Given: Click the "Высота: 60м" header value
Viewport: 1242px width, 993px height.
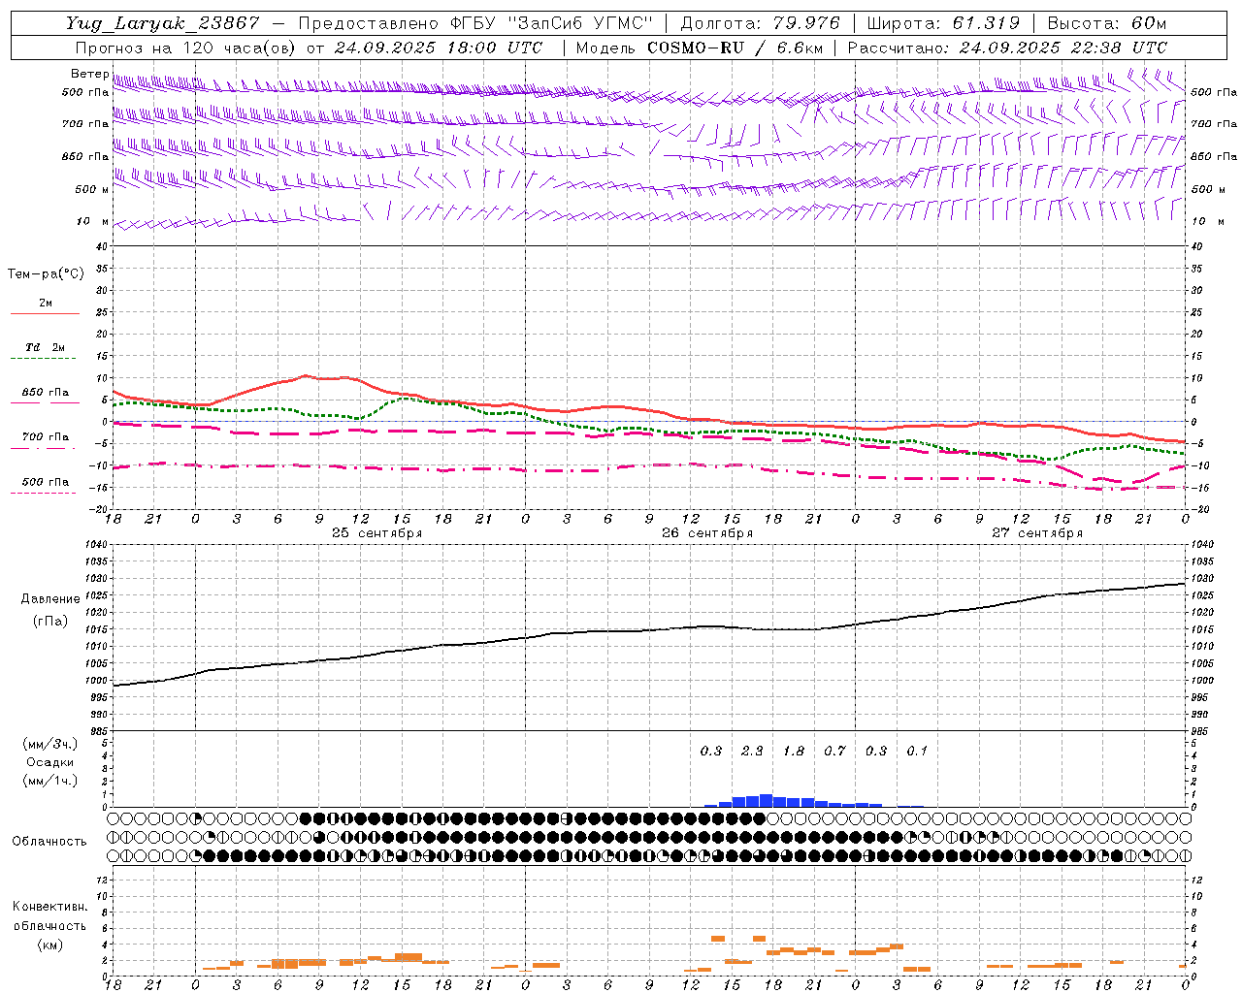Looking at the screenshot, I should pyautogui.click(x=1106, y=23).
